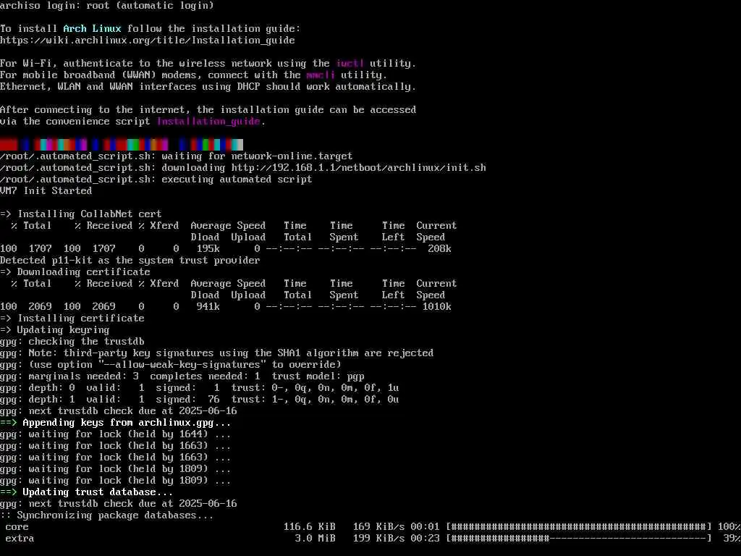Open the wiki.archlinux.org Installation_guide URL
The width and height of the screenshot is (741, 556).
(x=148, y=41)
